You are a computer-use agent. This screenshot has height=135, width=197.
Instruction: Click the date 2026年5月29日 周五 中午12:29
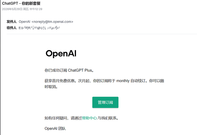[x=22, y=9]
